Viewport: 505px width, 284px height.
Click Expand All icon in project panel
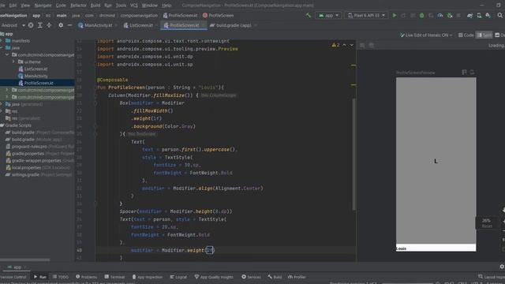pos(40,25)
